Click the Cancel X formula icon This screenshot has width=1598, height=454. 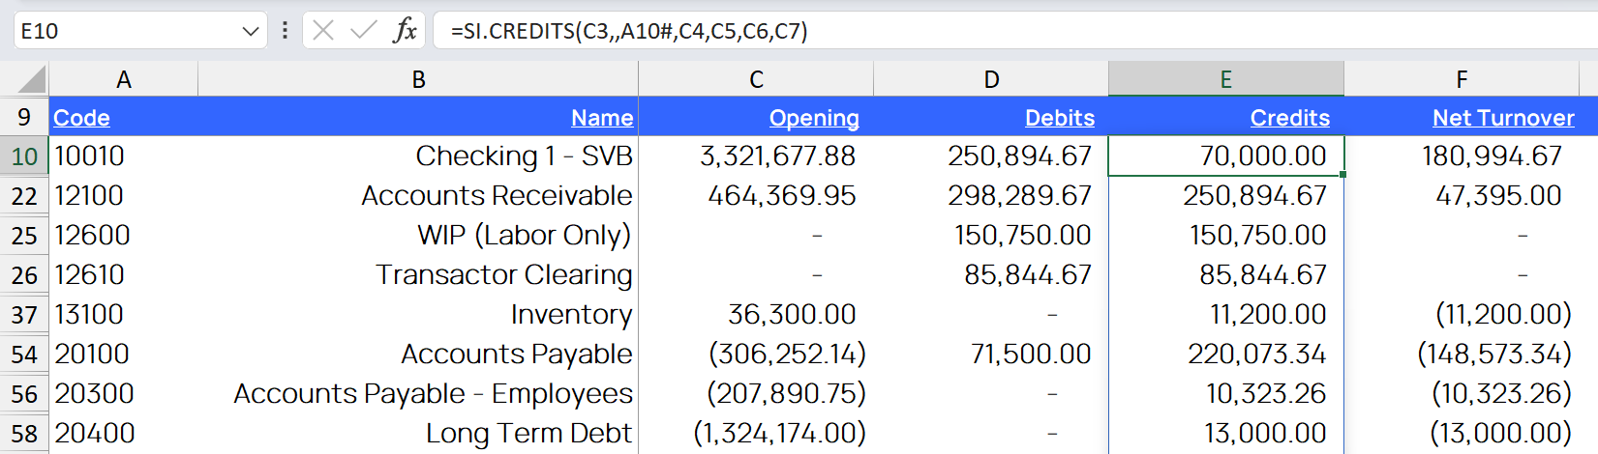323,31
